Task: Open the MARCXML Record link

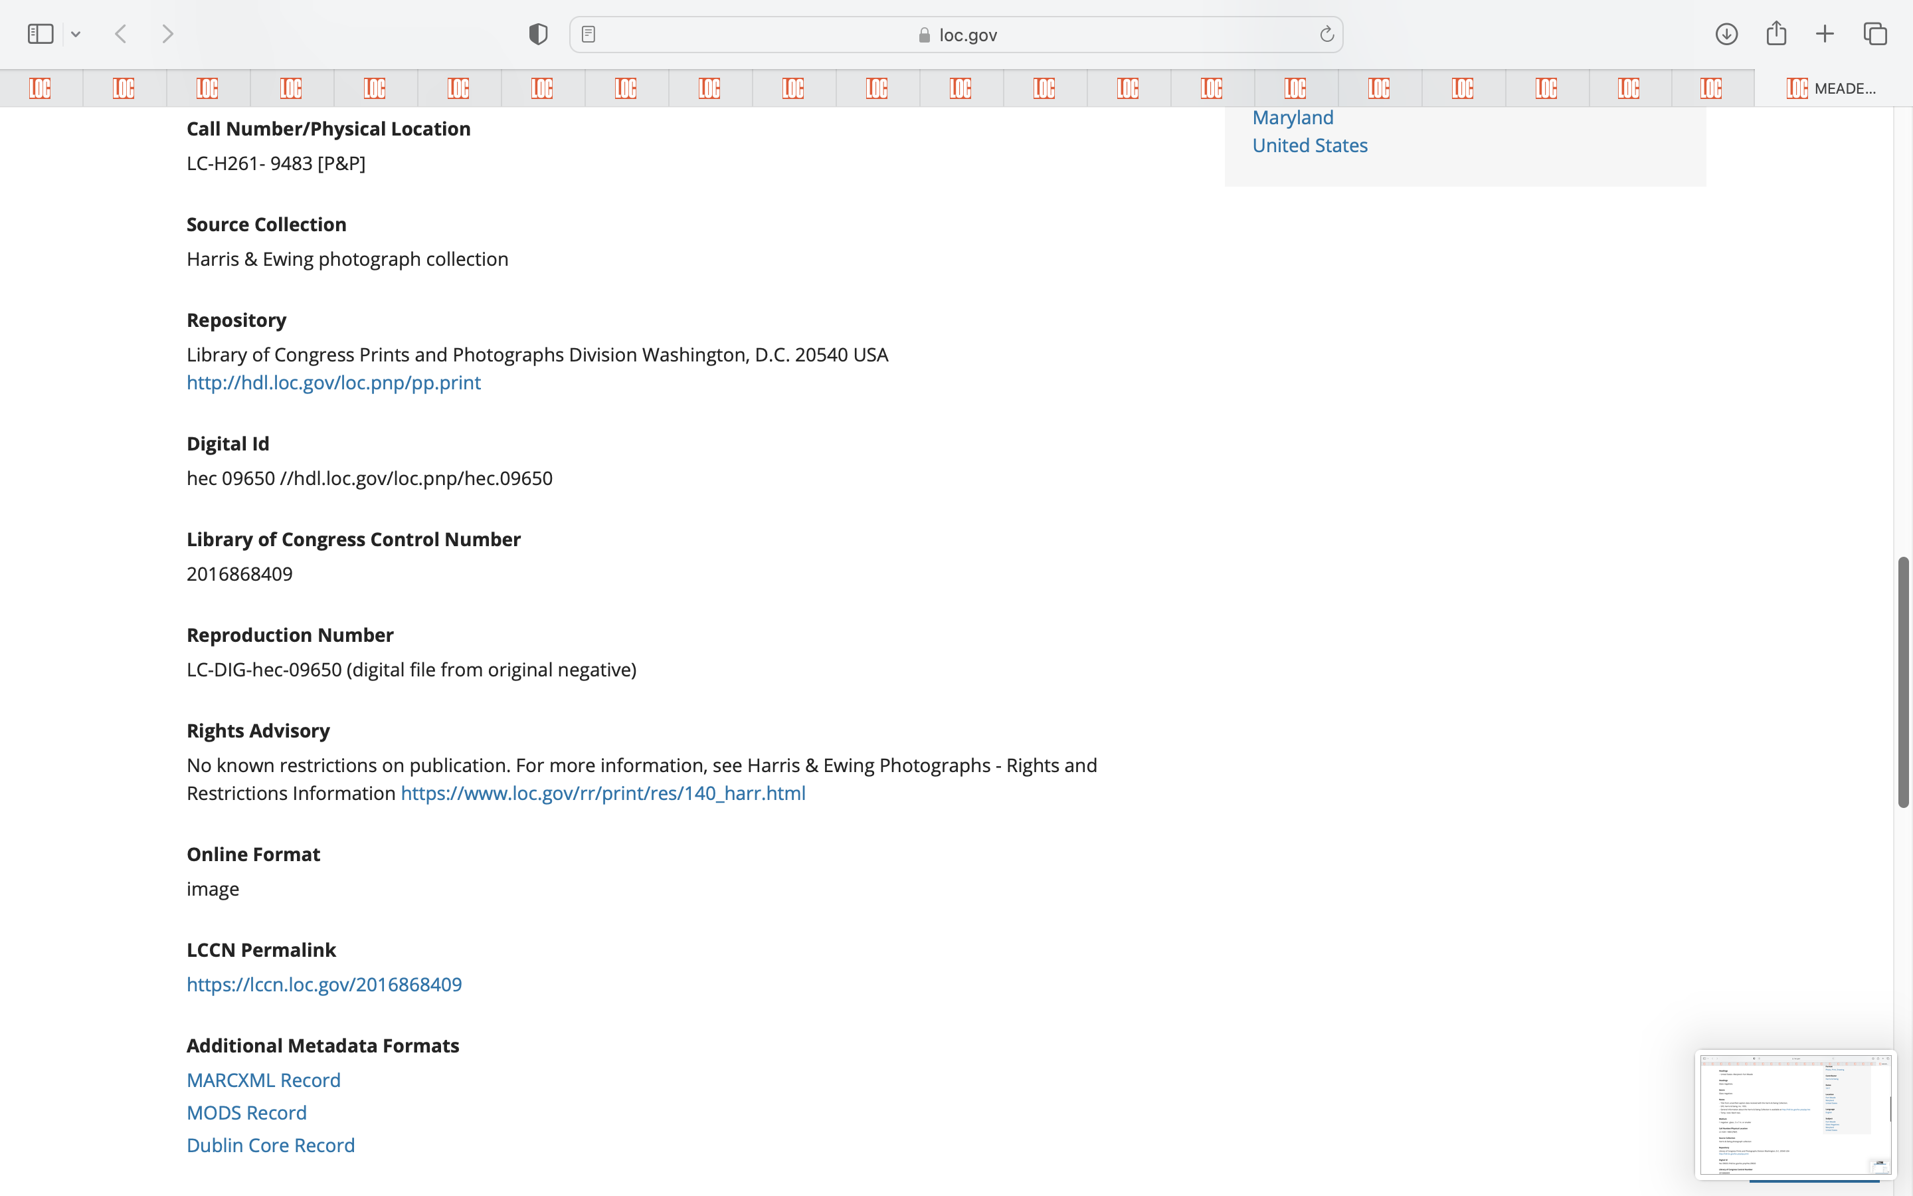Action: pos(263,1080)
